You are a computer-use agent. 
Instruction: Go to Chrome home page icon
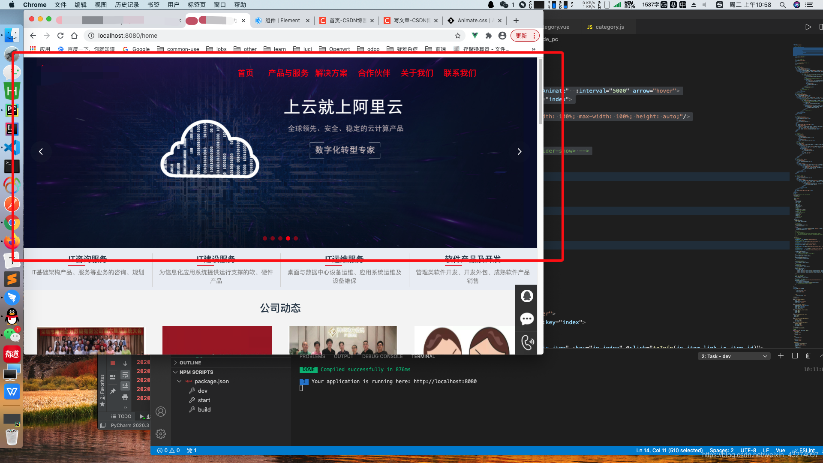point(74,36)
